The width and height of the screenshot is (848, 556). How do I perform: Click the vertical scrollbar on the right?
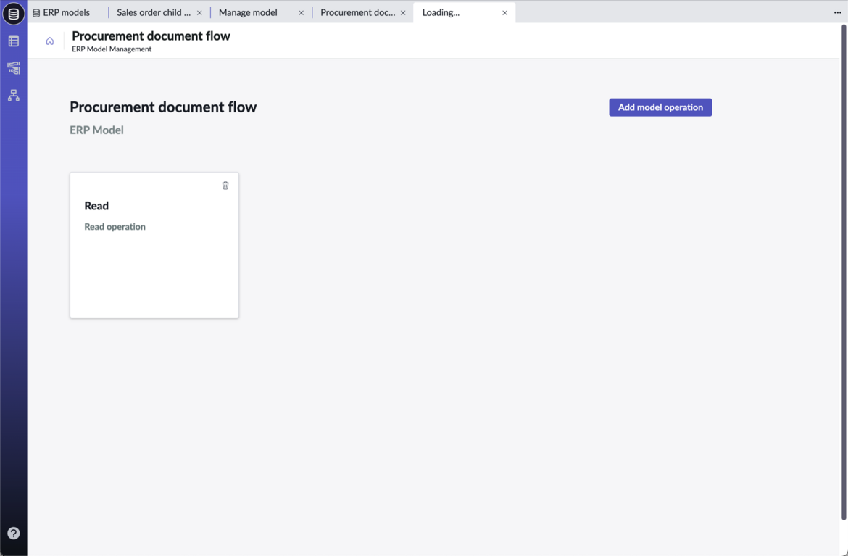tap(843, 273)
